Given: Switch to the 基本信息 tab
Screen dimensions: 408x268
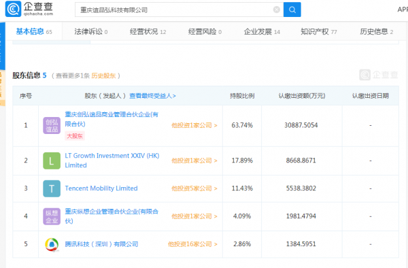Looking at the screenshot, I should [34, 31].
